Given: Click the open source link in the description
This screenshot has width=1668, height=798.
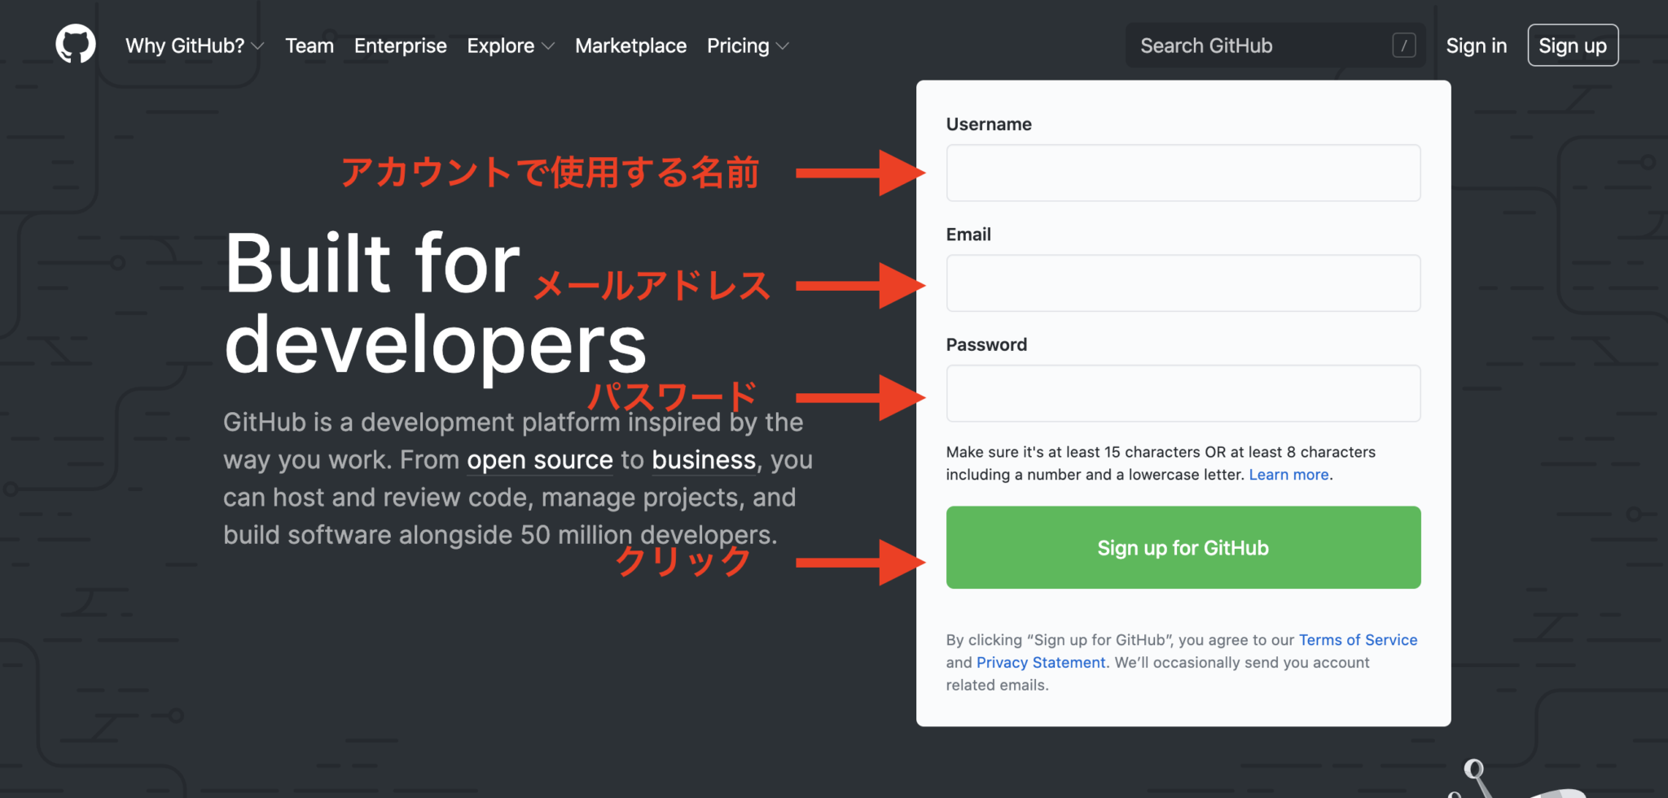Looking at the screenshot, I should click(x=539, y=459).
